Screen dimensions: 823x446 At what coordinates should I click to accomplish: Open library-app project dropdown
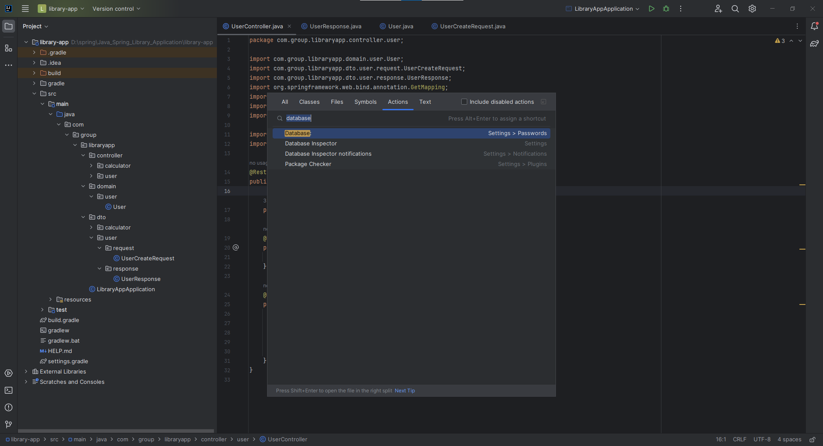pyautogui.click(x=60, y=9)
